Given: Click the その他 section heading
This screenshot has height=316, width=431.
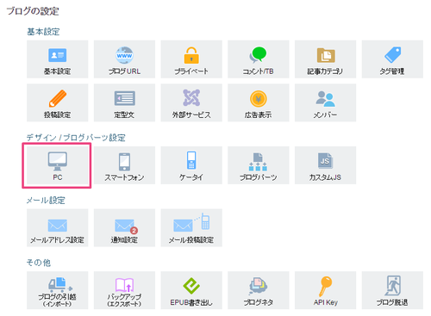Looking at the screenshot, I should pyautogui.click(x=39, y=263).
